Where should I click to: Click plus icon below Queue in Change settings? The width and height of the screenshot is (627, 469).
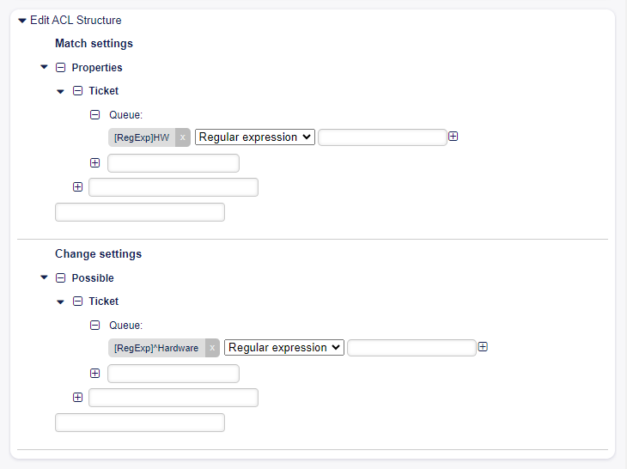94,374
